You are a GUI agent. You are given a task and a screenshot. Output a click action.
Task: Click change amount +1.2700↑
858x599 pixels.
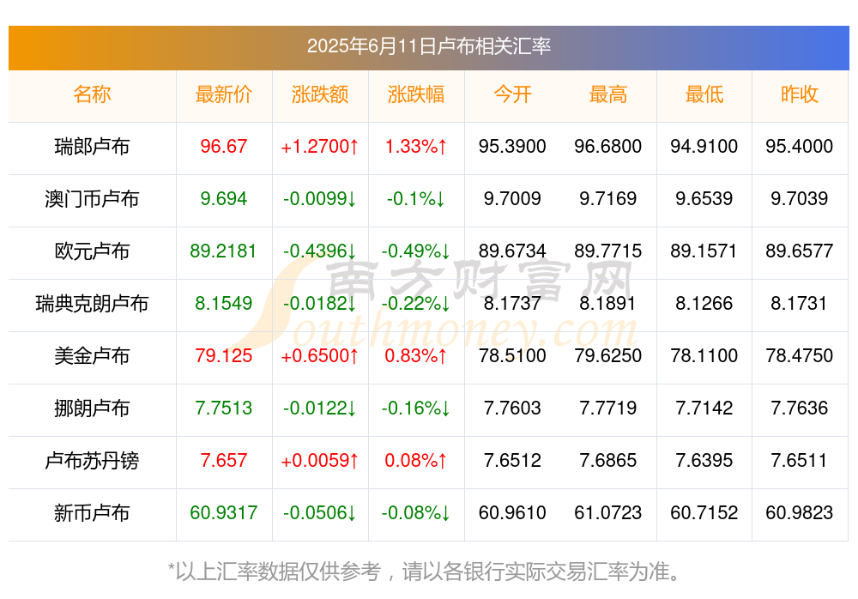[x=319, y=147]
